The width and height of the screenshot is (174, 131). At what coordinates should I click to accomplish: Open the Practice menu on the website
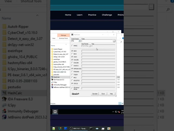point(92,15)
